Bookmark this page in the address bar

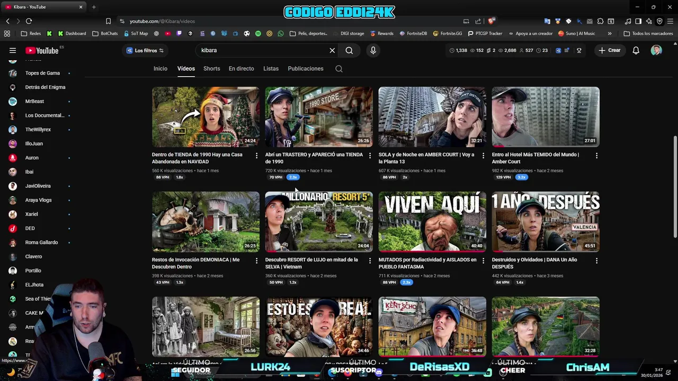108,21
